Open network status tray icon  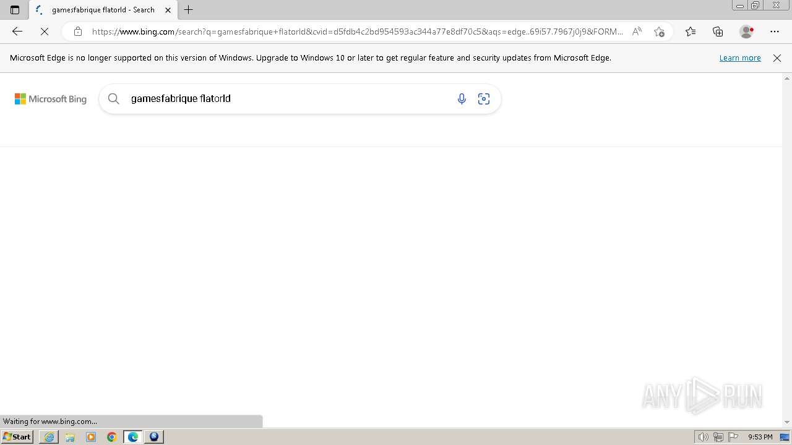pyautogui.click(x=718, y=437)
